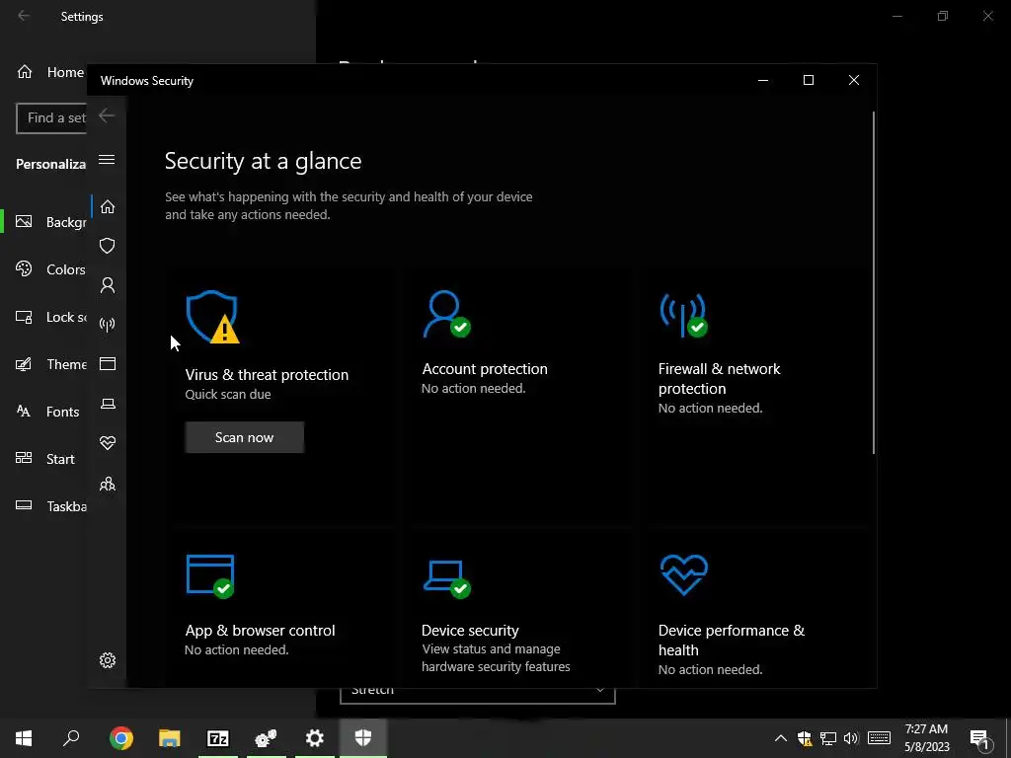Screen dimensions: 1011x758
Task: Click Settings window back arrow
Action: click(x=24, y=16)
